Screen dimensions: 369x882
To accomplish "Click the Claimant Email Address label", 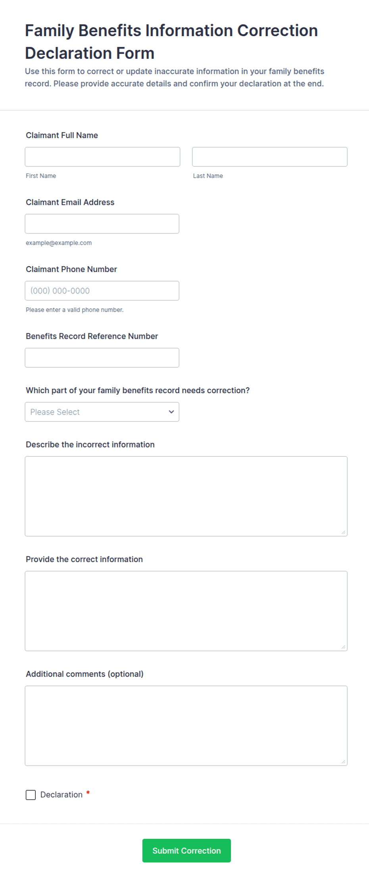I will click(70, 203).
